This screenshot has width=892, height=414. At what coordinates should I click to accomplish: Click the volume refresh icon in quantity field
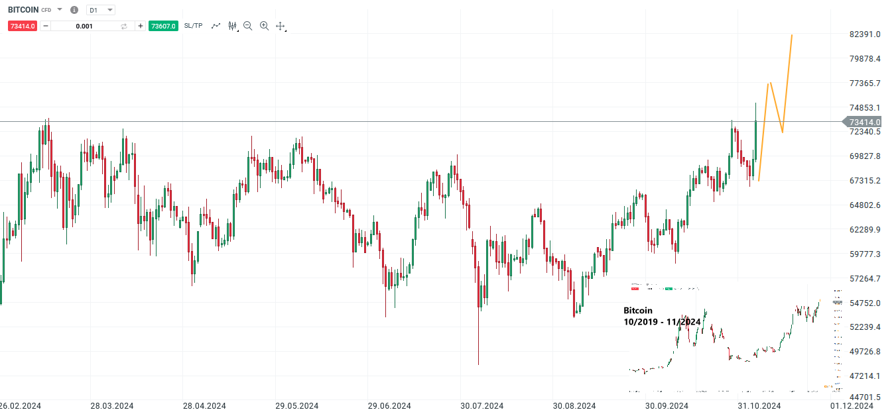[x=123, y=26]
